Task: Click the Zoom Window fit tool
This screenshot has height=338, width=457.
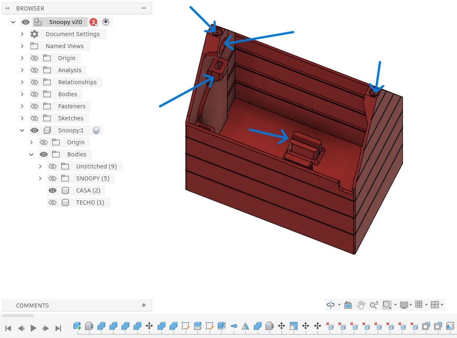Action: click(387, 305)
